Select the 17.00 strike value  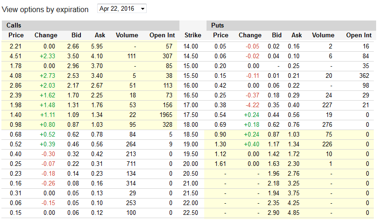coord(191,105)
